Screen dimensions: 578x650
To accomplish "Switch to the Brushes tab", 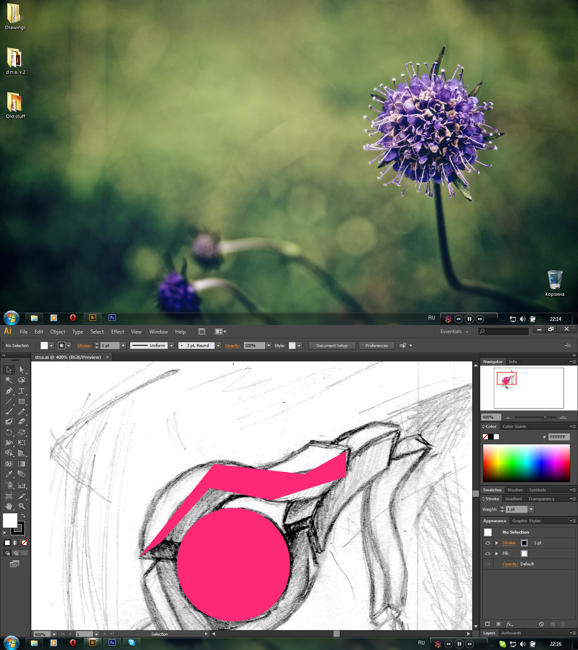I will [x=515, y=490].
